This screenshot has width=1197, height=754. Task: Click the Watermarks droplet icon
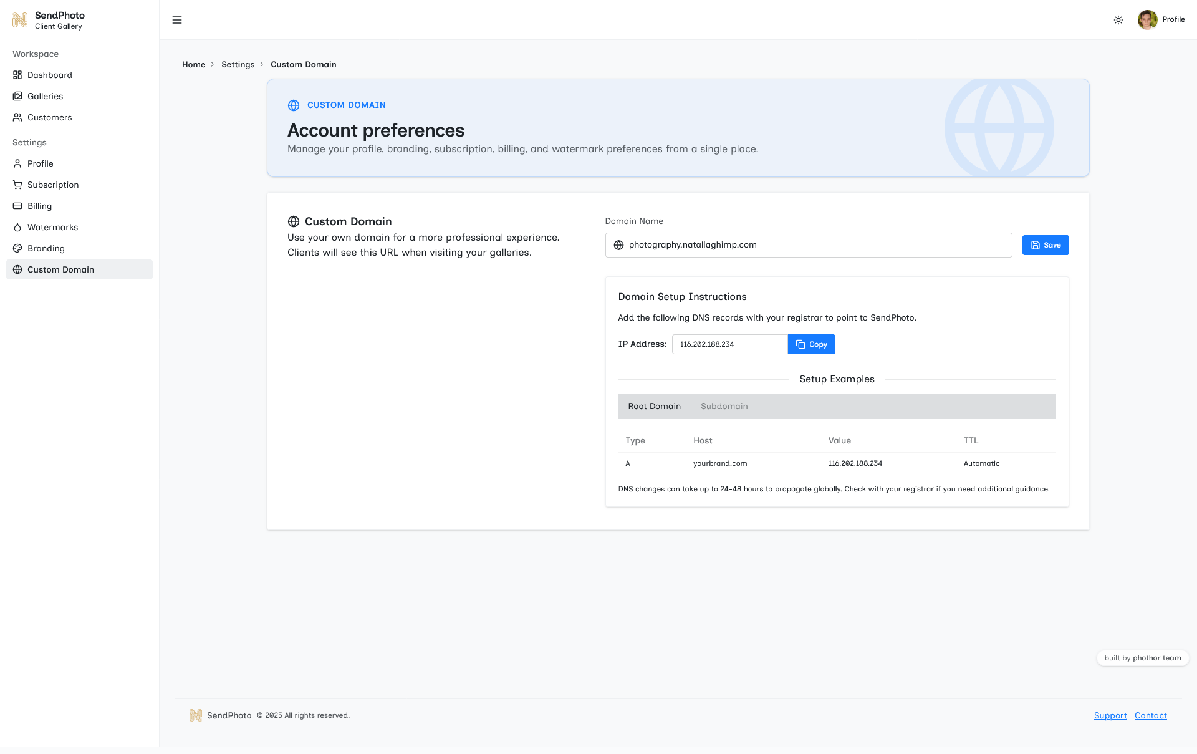pos(17,227)
